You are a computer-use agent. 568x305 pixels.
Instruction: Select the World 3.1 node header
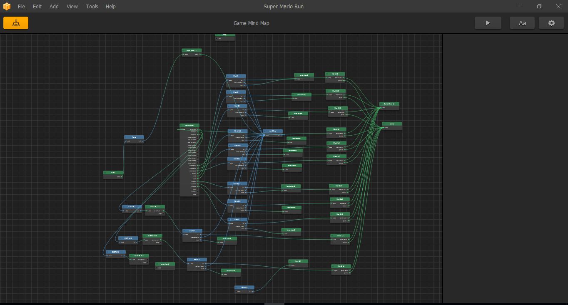pos(237,183)
